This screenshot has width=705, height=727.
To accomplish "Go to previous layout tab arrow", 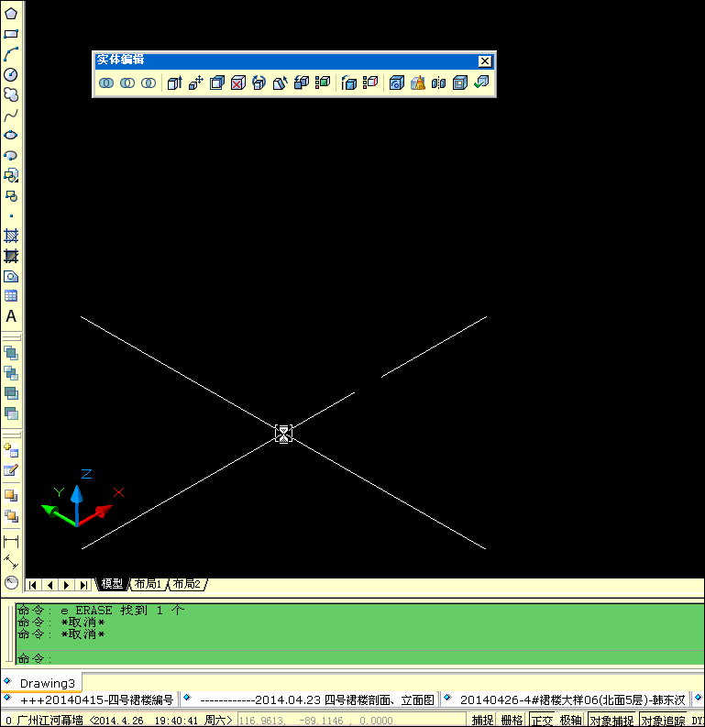I will (x=50, y=585).
